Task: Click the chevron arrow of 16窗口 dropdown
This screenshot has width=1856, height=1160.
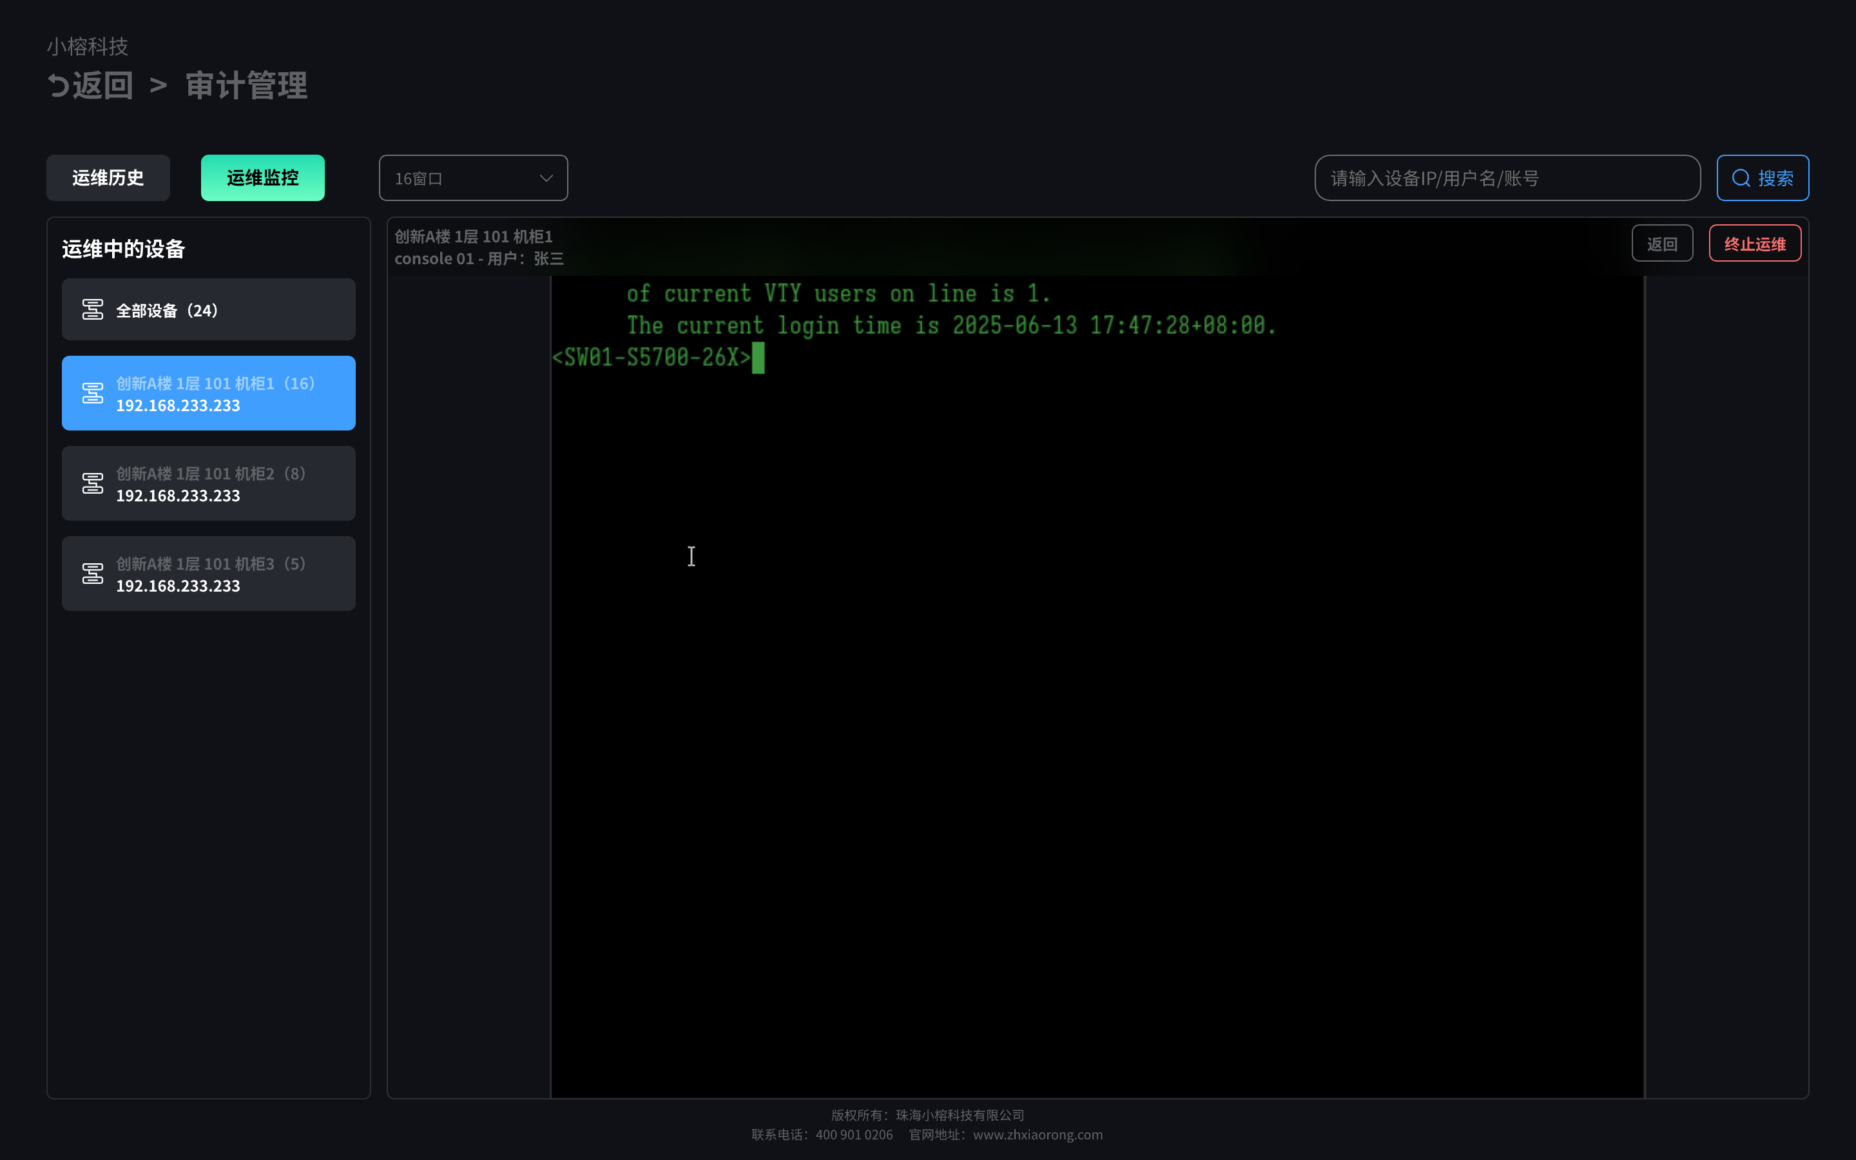Action: click(x=546, y=178)
